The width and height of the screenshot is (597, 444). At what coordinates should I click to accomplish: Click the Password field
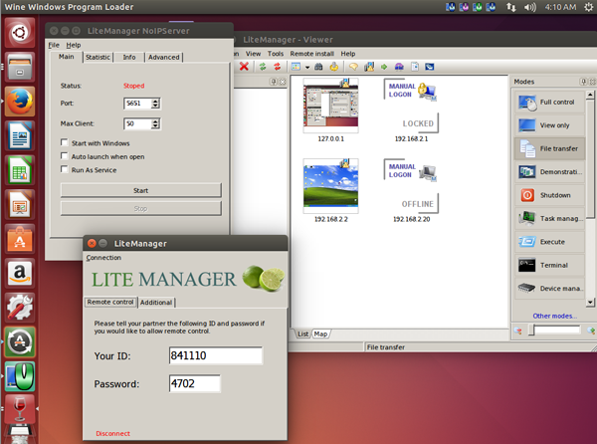click(195, 383)
